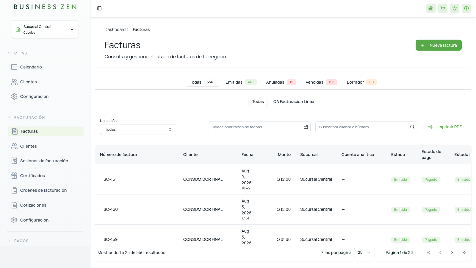Open Sesiones de facturación
Viewport: 476px width, 268px height.
click(46, 161)
